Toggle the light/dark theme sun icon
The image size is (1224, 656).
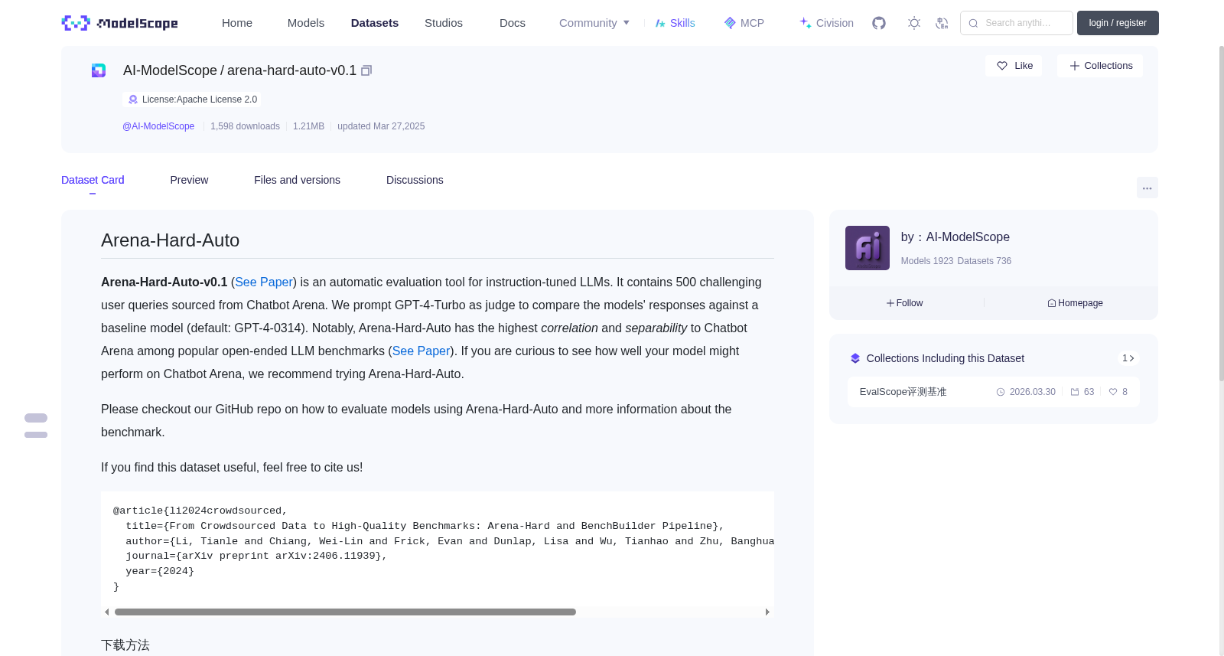tap(914, 23)
